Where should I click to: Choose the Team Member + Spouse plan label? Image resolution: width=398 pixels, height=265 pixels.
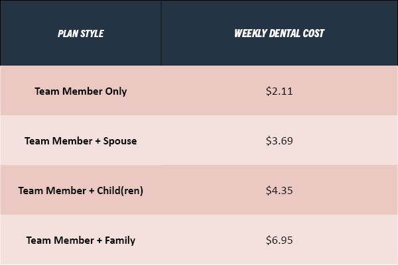click(x=81, y=141)
